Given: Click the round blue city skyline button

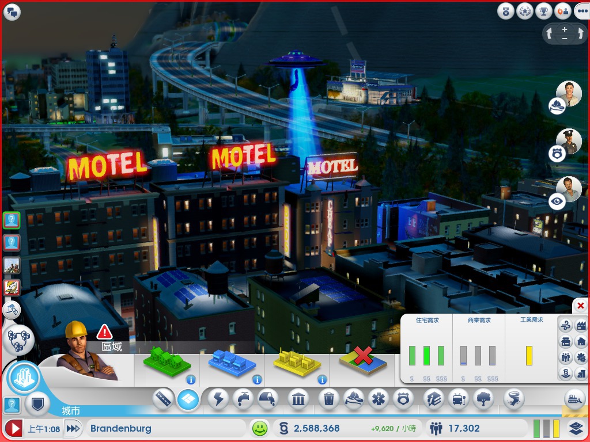Looking at the screenshot, I should click(x=24, y=378).
